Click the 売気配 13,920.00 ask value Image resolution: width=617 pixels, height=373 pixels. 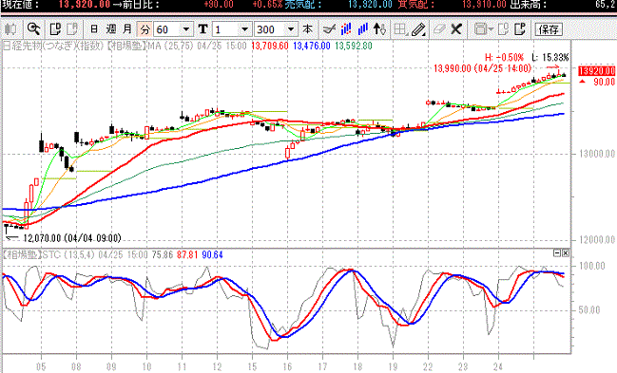(x=370, y=5)
